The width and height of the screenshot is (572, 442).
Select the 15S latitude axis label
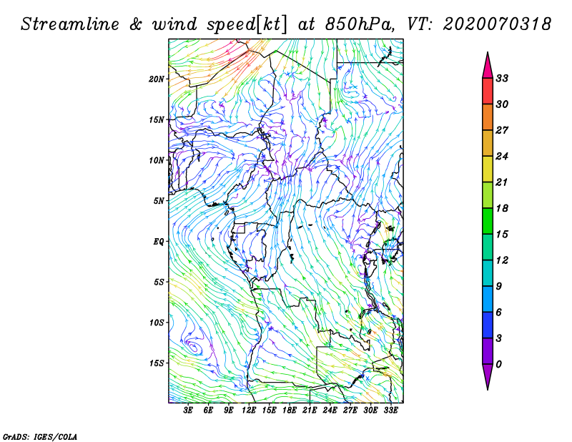pos(157,363)
